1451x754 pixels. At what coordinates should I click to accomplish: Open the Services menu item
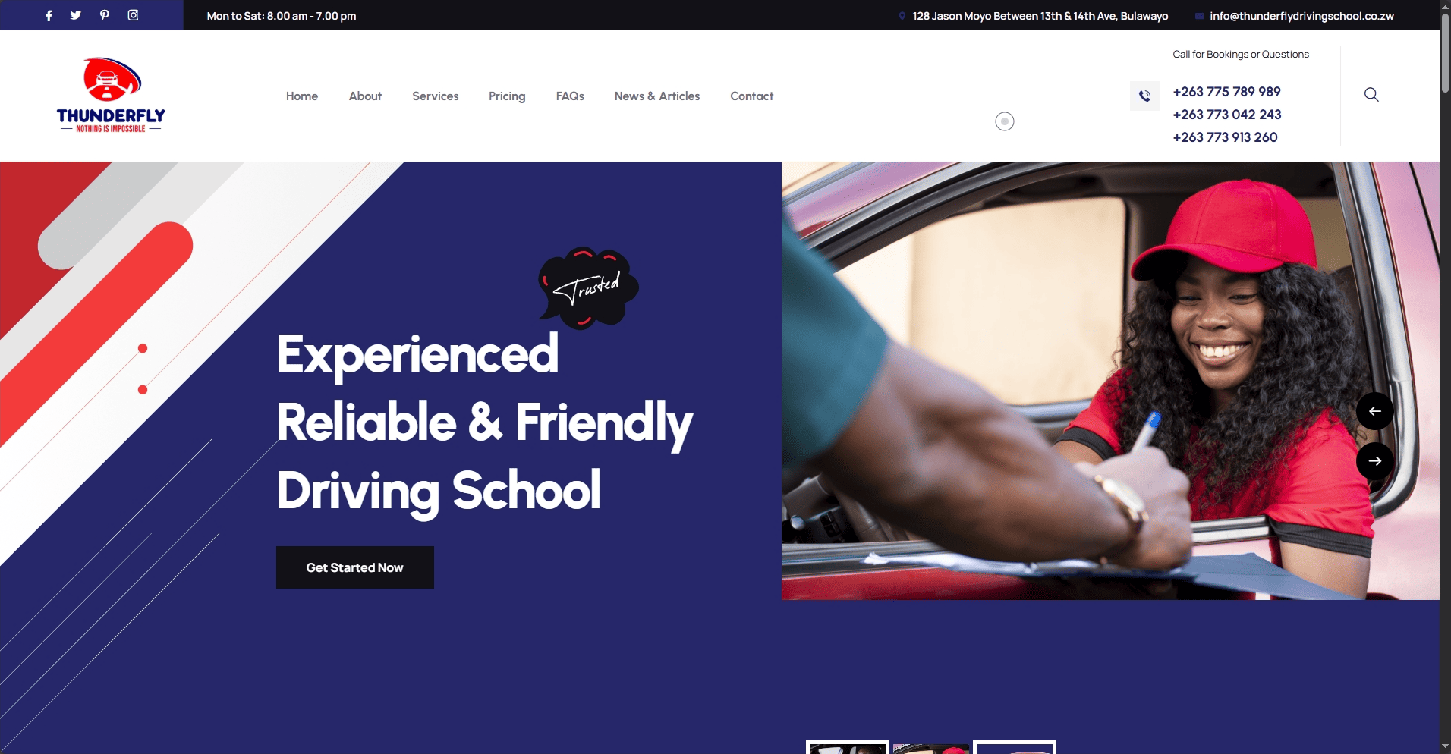[x=436, y=96]
